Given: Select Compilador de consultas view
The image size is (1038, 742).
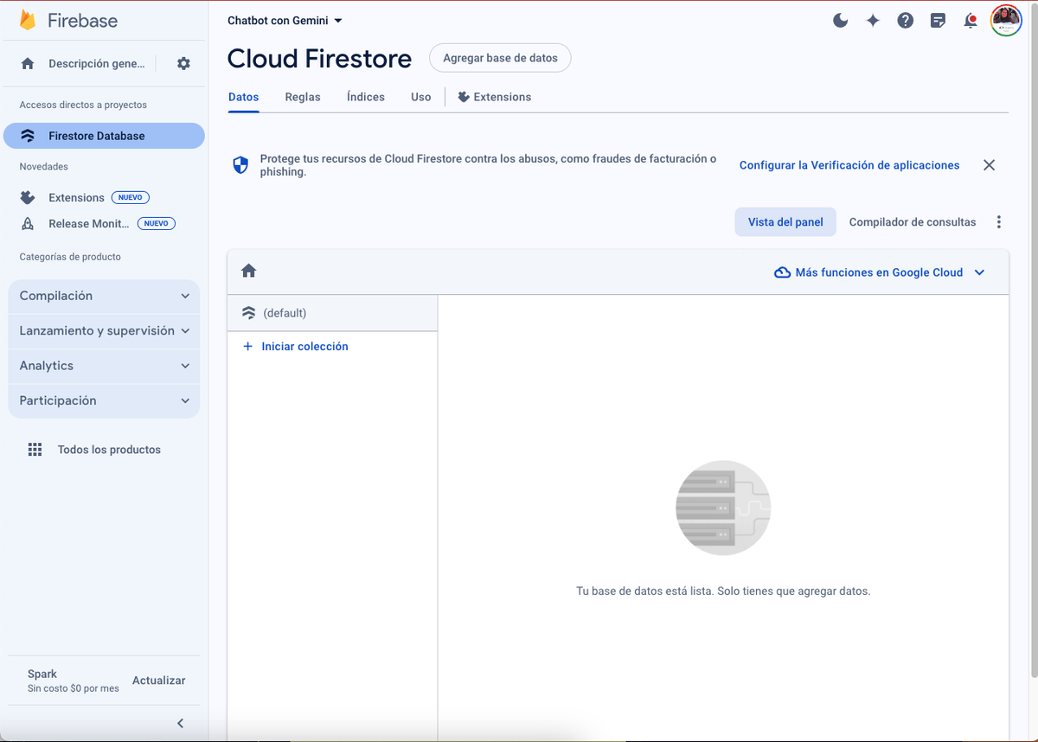Looking at the screenshot, I should [913, 222].
